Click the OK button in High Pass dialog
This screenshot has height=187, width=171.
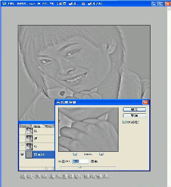point(134,110)
